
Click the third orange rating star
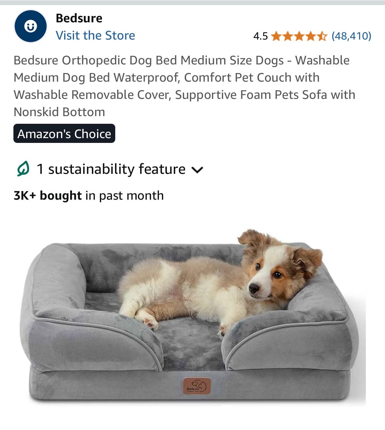(299, 36)
